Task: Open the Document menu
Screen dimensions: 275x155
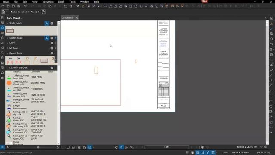Action: [48, 2]
